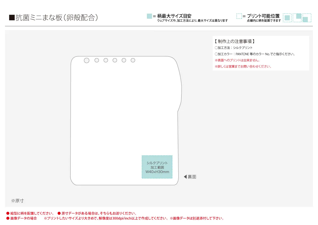Click the black square before the title
This screenshot has width=318, height=225.
[x=12, y=18]
